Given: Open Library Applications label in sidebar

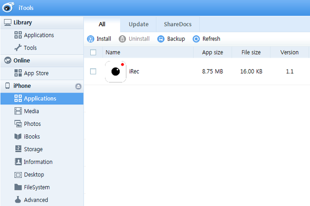Looking at the screenshot, I should (39, 35).
